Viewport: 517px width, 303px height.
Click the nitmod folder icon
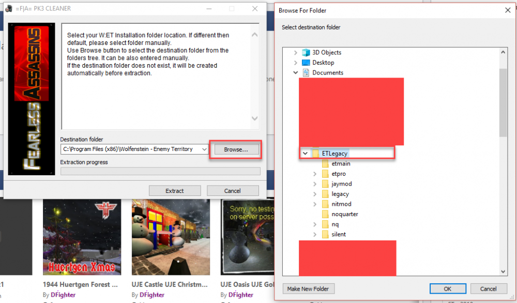[325, 204]
